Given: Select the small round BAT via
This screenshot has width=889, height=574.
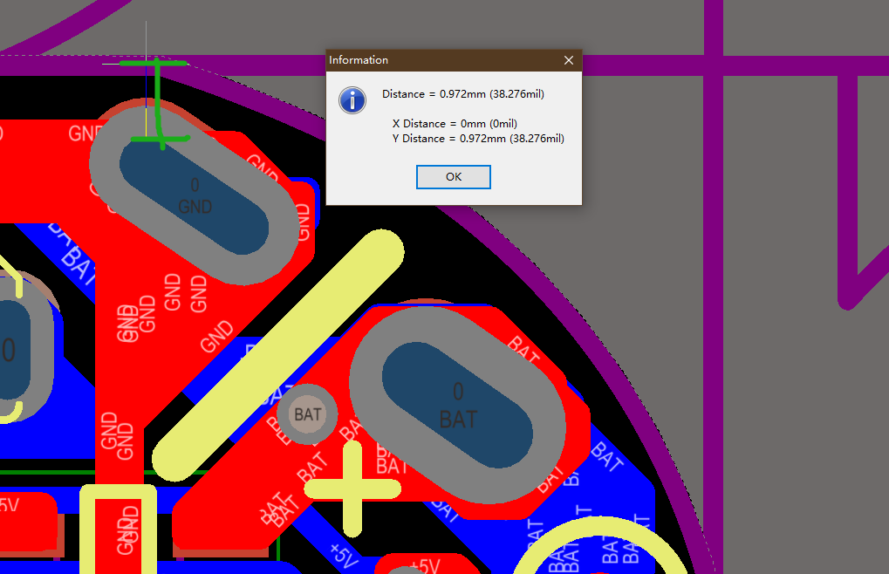Looking at the screenshot, I should tap(307, 414).
